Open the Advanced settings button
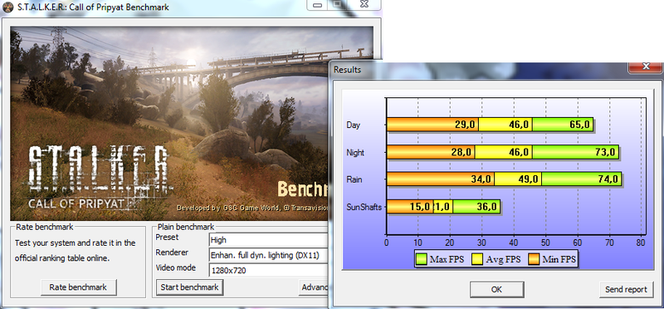This screenshot has width=664, height=309. 314,287
